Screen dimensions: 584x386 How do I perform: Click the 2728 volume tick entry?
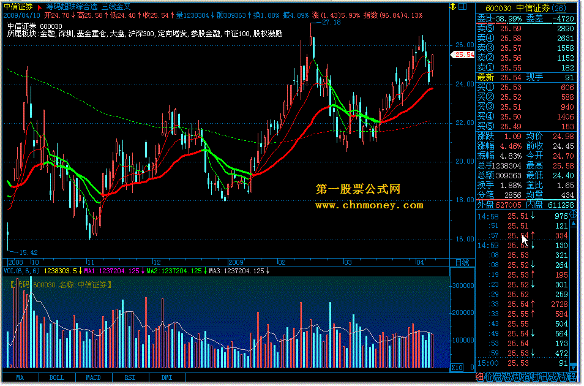pyautogui.click(x=559, y=305)
